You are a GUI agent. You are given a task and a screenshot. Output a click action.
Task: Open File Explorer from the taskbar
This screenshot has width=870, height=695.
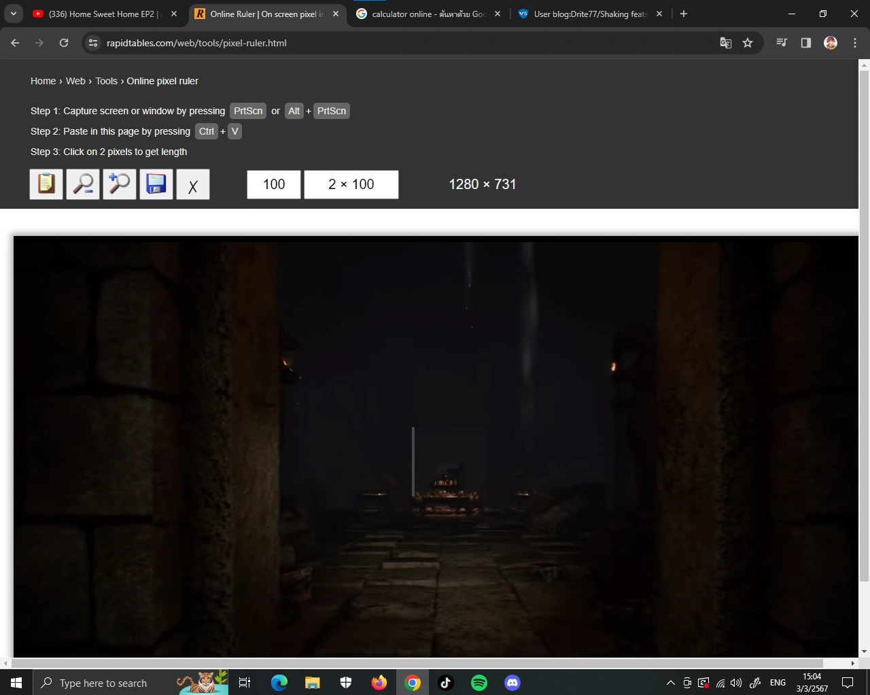[313, 683]
